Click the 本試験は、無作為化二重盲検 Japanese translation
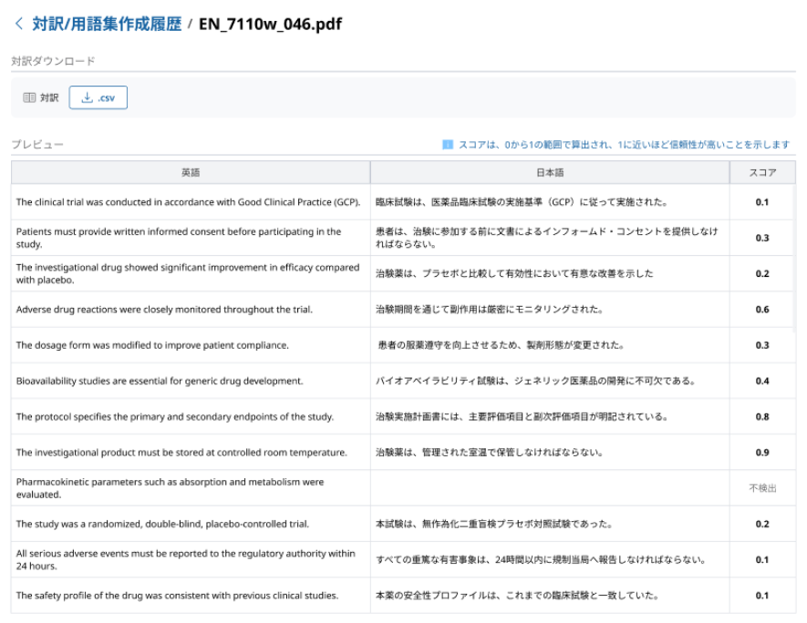 [x=493, y=525]
